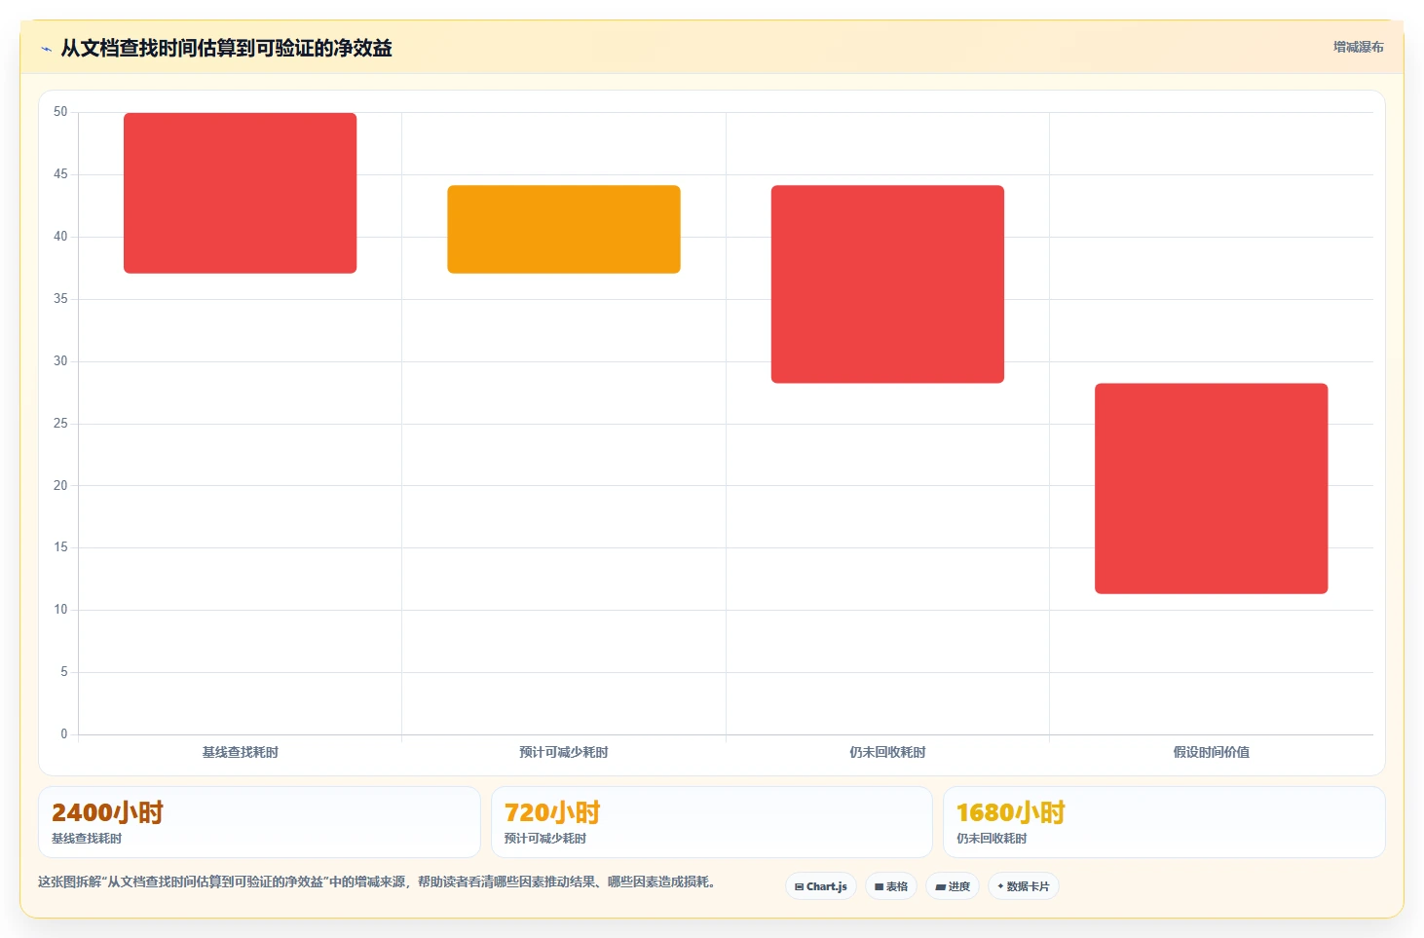This screenshot has height=938, width=1424.
Task: Click the x-axis label 假设时间价值
Action: 1212,752
